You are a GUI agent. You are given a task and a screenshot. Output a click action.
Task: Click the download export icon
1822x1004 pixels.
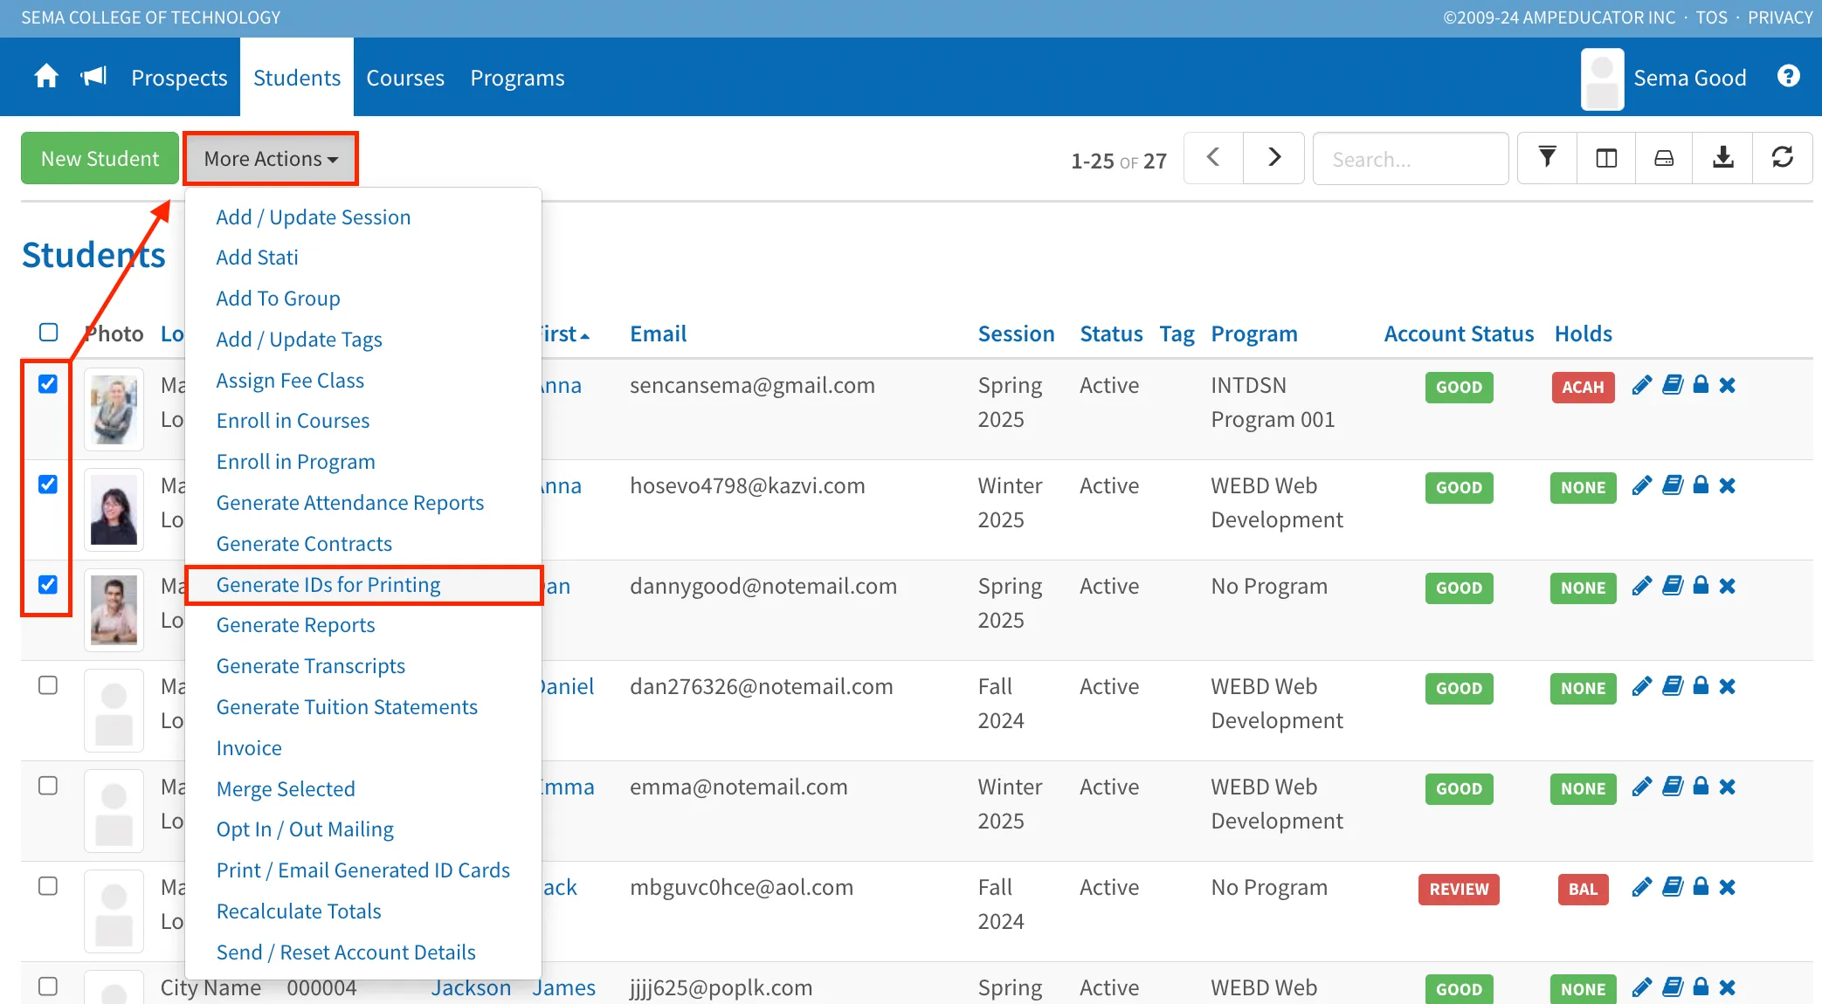tap(1722, 158)
